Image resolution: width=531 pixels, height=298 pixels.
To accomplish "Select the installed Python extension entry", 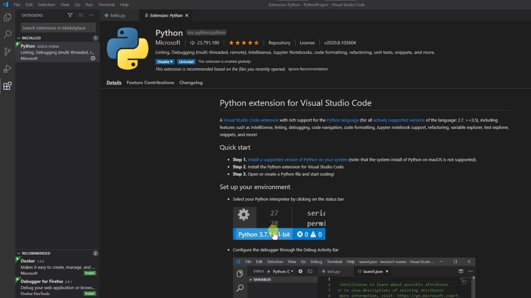I will (58, 52).
